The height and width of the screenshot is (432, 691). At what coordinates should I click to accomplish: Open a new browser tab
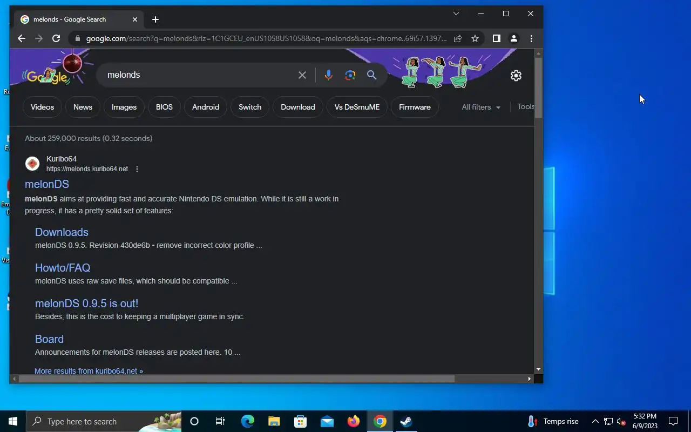click(x=155, y=19)
